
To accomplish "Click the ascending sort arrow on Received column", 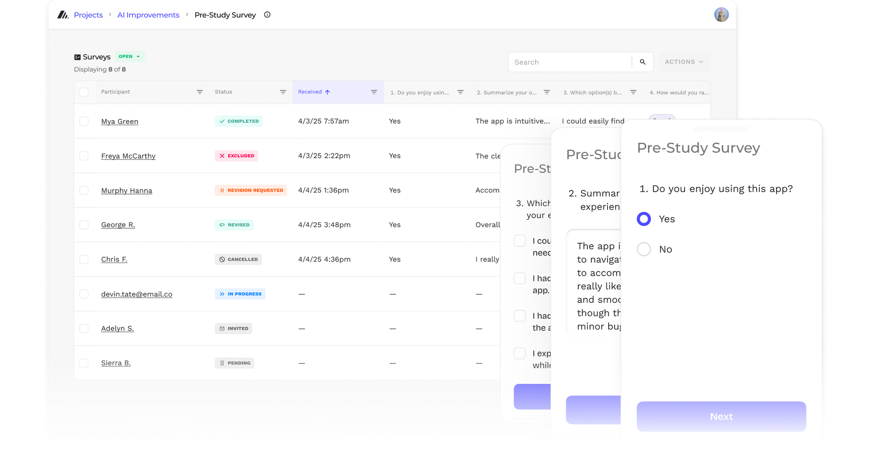I will [328, 92].
